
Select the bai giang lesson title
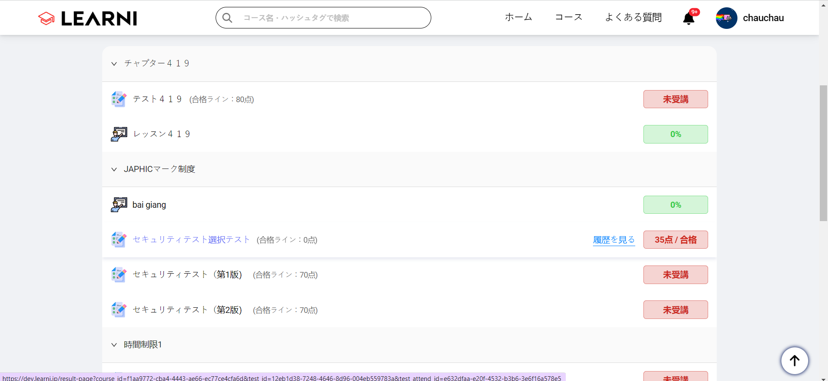point(149,205)
